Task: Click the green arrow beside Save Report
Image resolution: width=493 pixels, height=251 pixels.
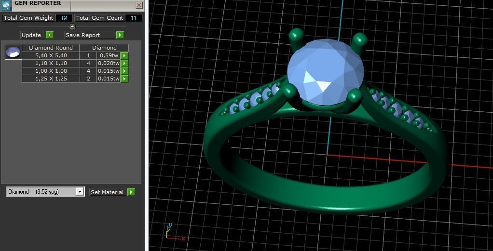Action: [120, 35]
